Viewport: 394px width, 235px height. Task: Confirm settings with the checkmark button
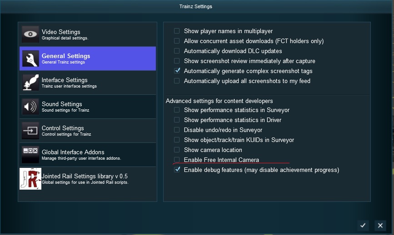coord(363,225)
